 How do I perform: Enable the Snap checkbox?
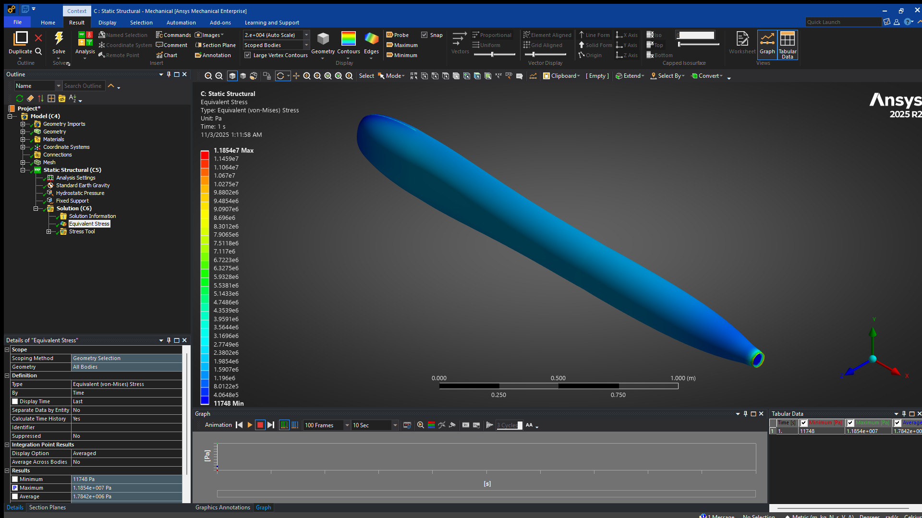(x=425, y=35)
